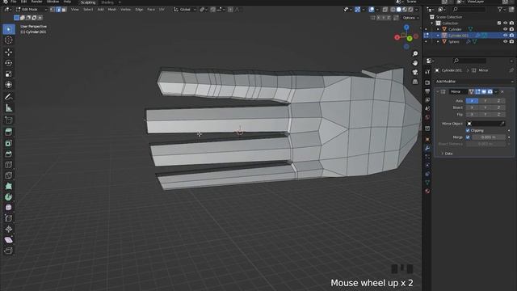517x291 pixels.
Task: Expand the Data subpanel
Action: 442,154
